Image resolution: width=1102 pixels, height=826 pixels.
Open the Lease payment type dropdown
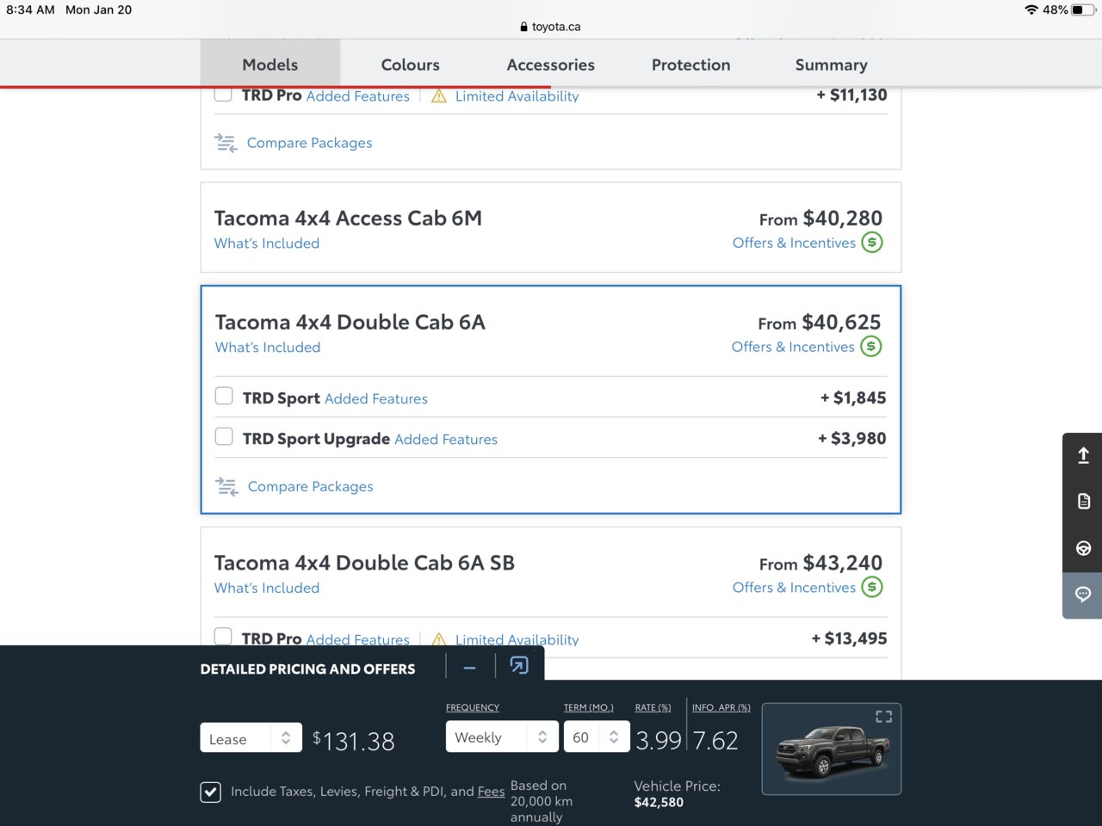point(251,738)
